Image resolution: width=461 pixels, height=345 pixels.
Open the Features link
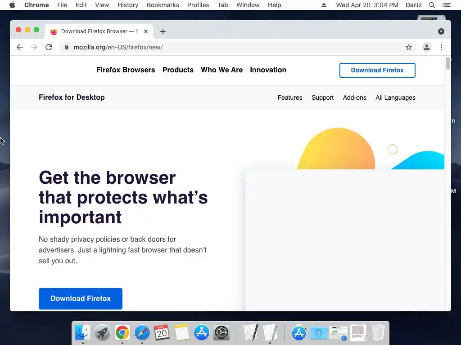[290, 97]
